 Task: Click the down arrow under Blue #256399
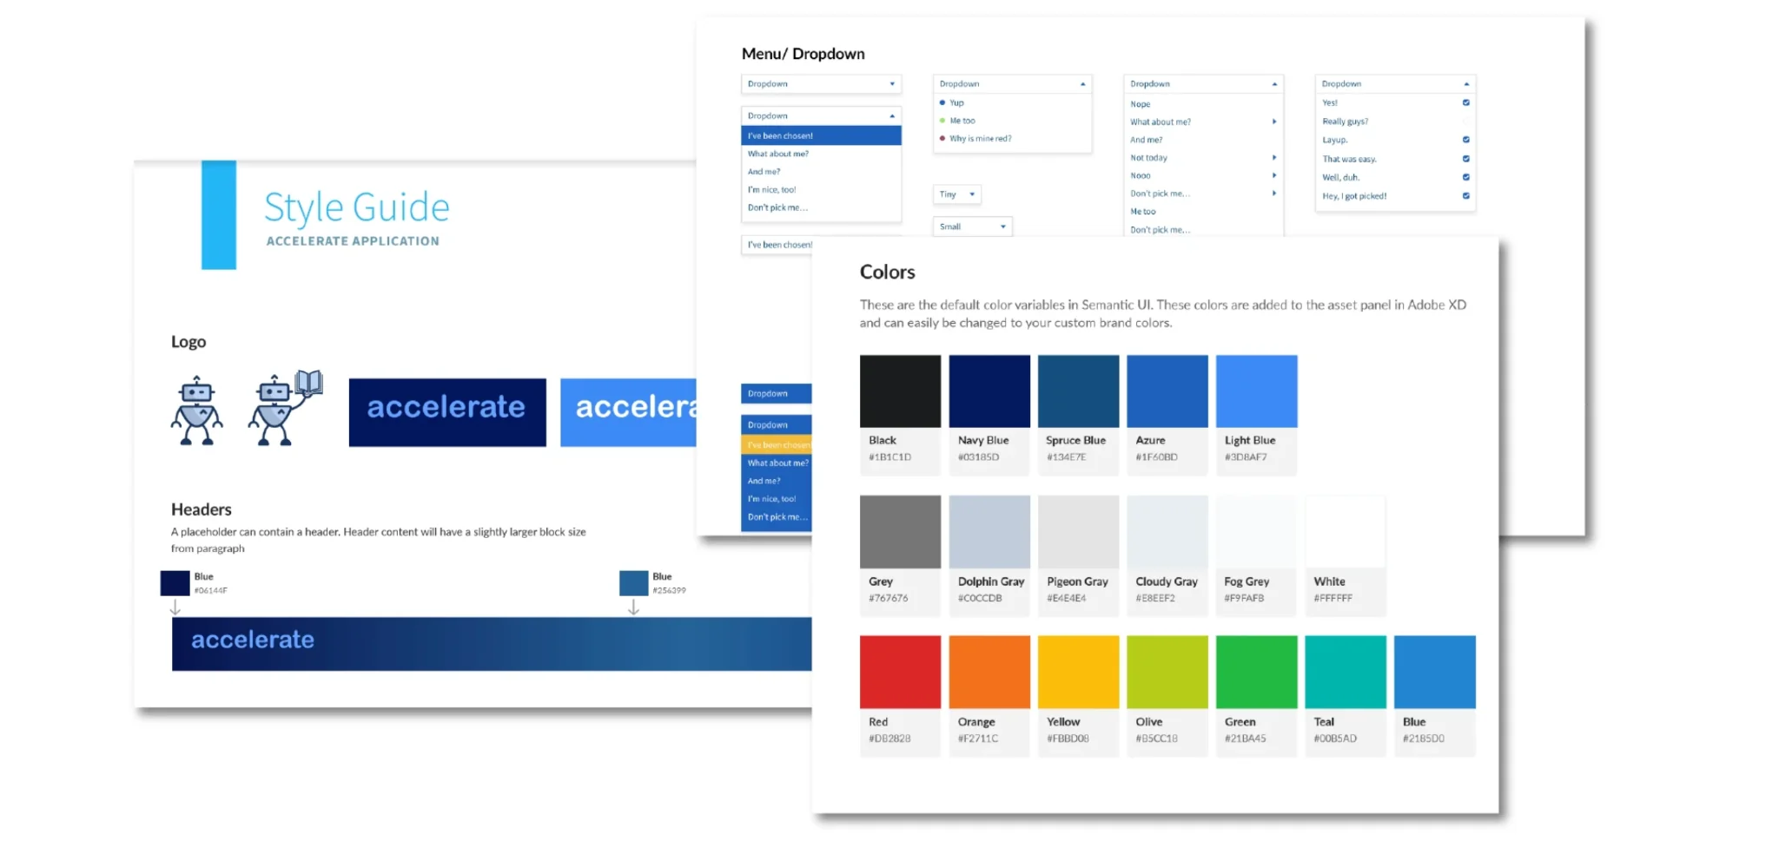pos(634,607)
